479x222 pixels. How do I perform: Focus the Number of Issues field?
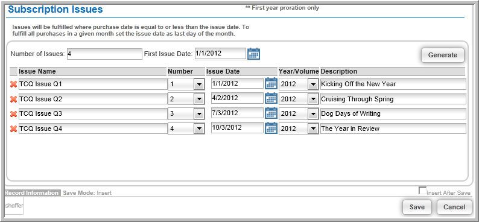click(104, 54)
